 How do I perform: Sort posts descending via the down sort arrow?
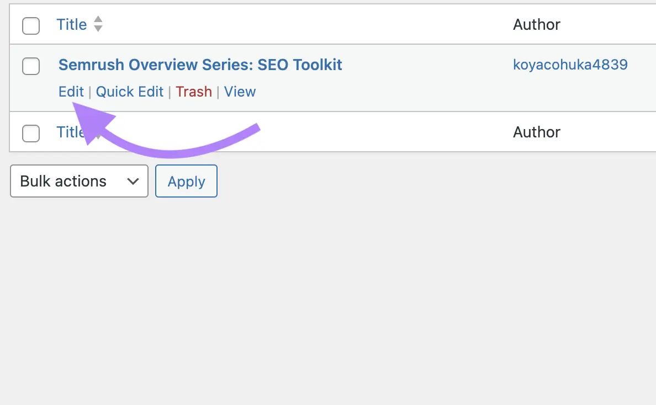(x=98, y=28)
